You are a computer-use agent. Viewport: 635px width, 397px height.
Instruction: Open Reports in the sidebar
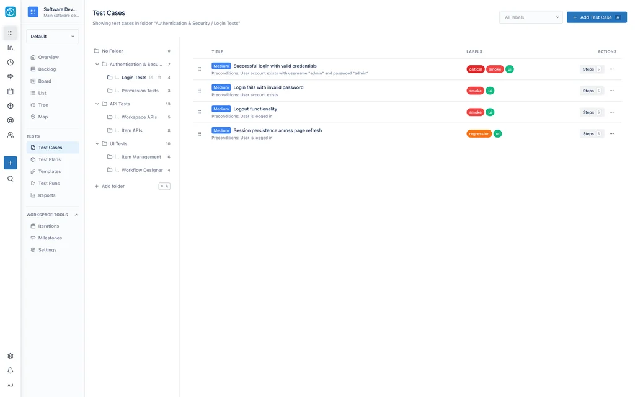click(53, 195)
